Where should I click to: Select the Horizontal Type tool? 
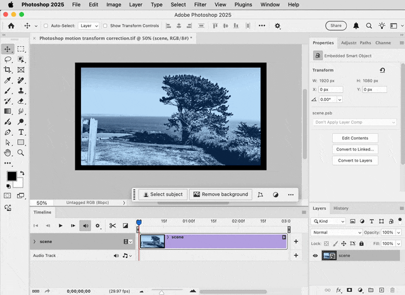pyautogui.click(x=21, y=132)
